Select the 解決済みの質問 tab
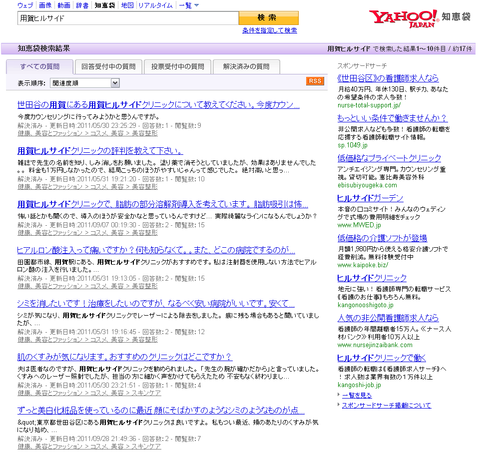The width and height of the screenshot is (499, 454). pyautogui.click(x=246, y=66)
